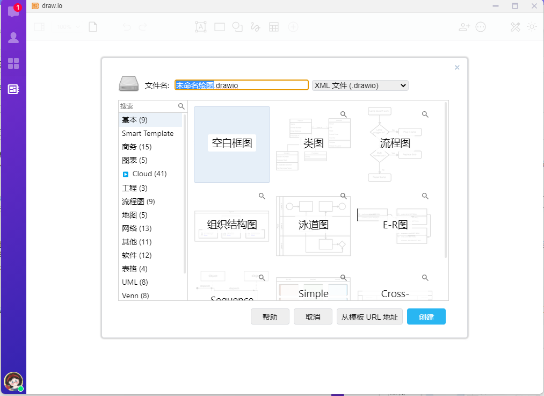Click the magnifier icon on 组织结构图 template

coord(262,196)
